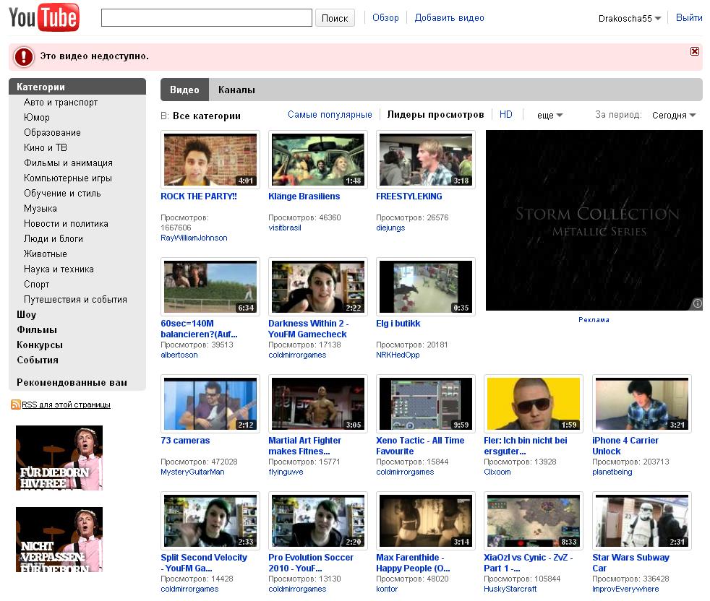Image resolution: width=710 pixels, height=601 pixels.
Task: Click the ad info icon on Storm Collection
Action: [x=697, y=304]
